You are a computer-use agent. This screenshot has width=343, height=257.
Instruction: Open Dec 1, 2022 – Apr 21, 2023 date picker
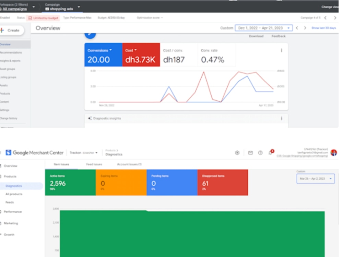[263, 28]
